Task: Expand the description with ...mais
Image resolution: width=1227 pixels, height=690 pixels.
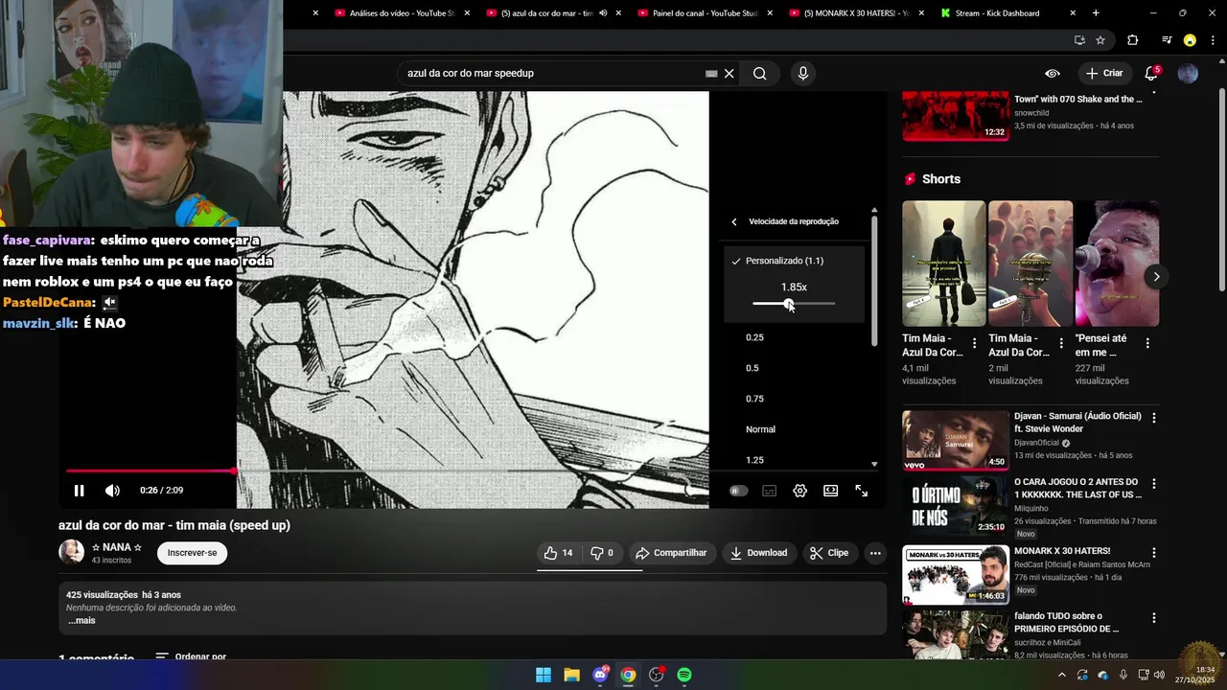Action: [81, 620]
